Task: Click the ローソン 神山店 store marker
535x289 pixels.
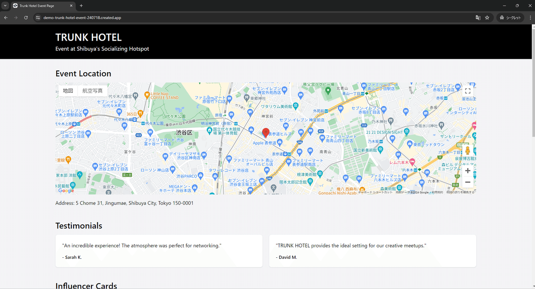Action: 173,169
